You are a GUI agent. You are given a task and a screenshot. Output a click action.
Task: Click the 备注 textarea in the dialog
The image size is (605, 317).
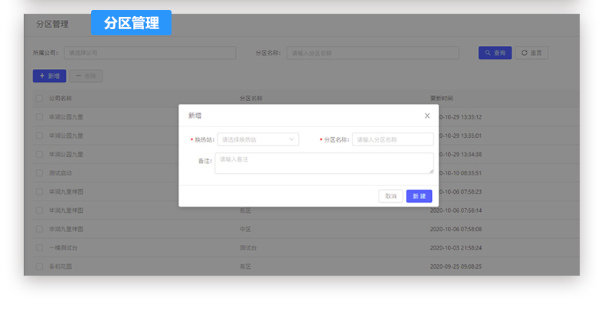tap(323, 163)
